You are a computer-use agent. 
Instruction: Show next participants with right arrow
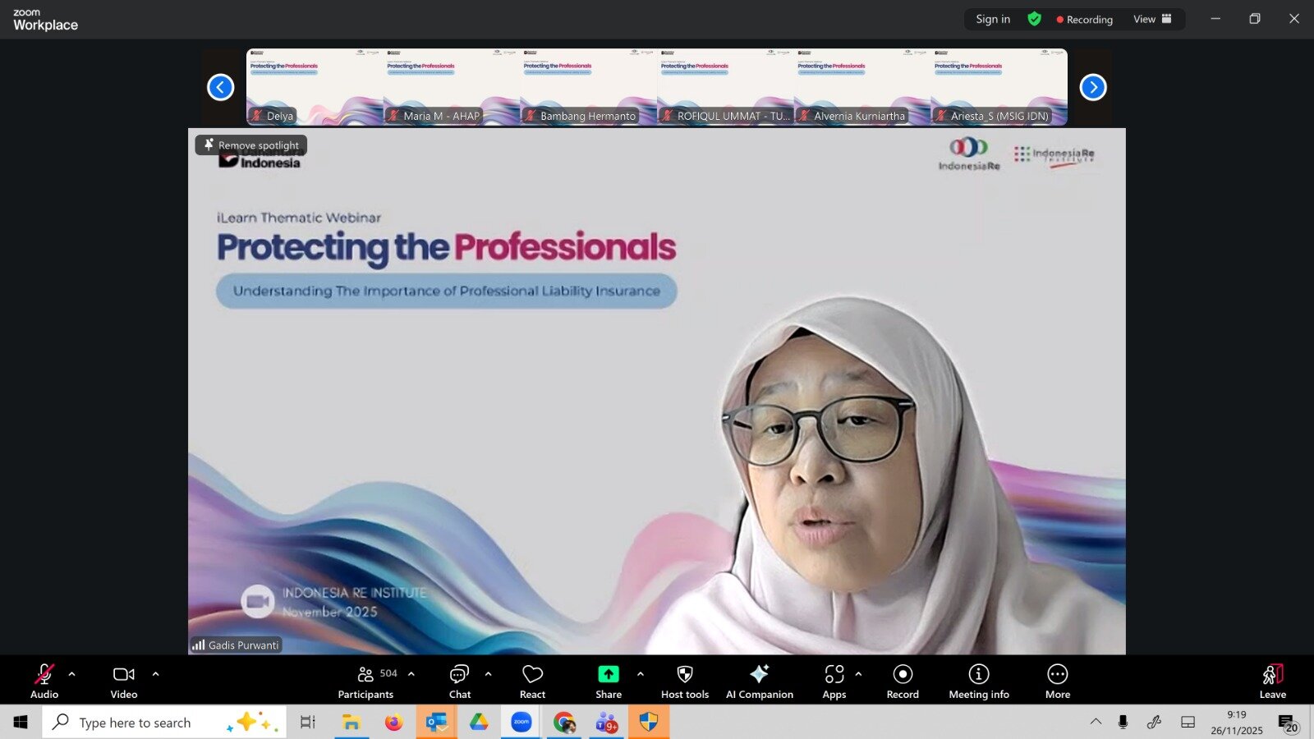click(x=1092, y=87)
